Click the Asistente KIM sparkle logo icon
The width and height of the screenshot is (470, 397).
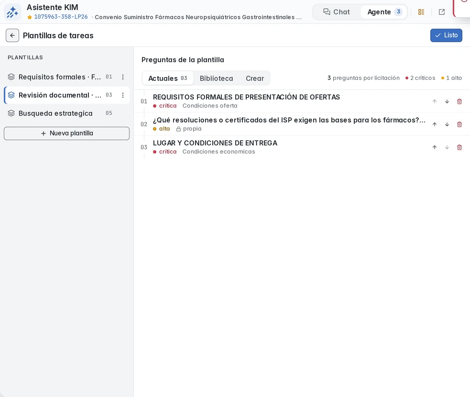[x=12, y=12]
